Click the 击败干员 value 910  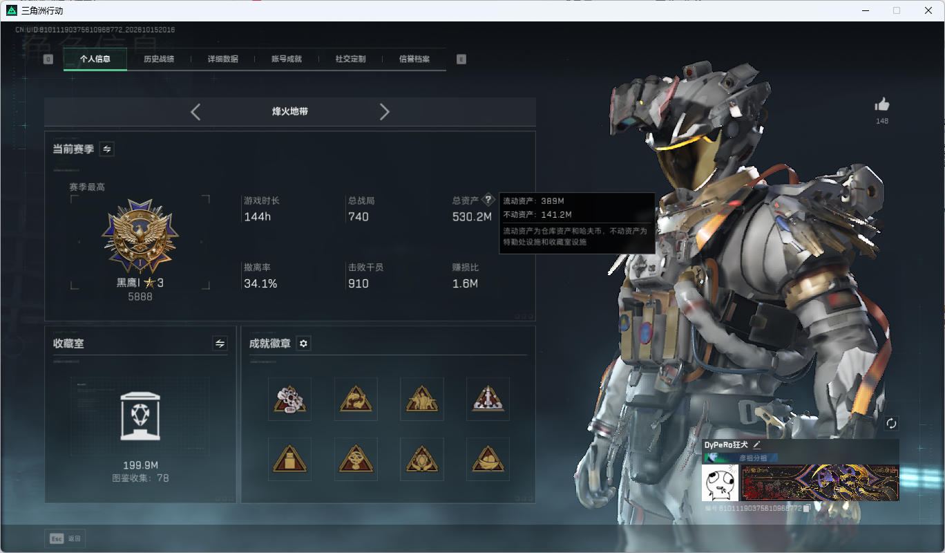point(359,283)
